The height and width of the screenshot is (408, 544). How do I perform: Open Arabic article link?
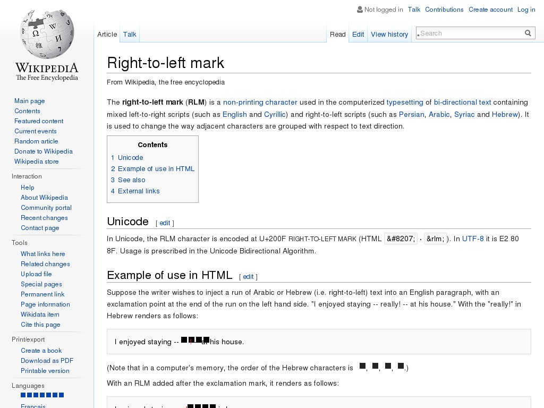pos(439,115)
